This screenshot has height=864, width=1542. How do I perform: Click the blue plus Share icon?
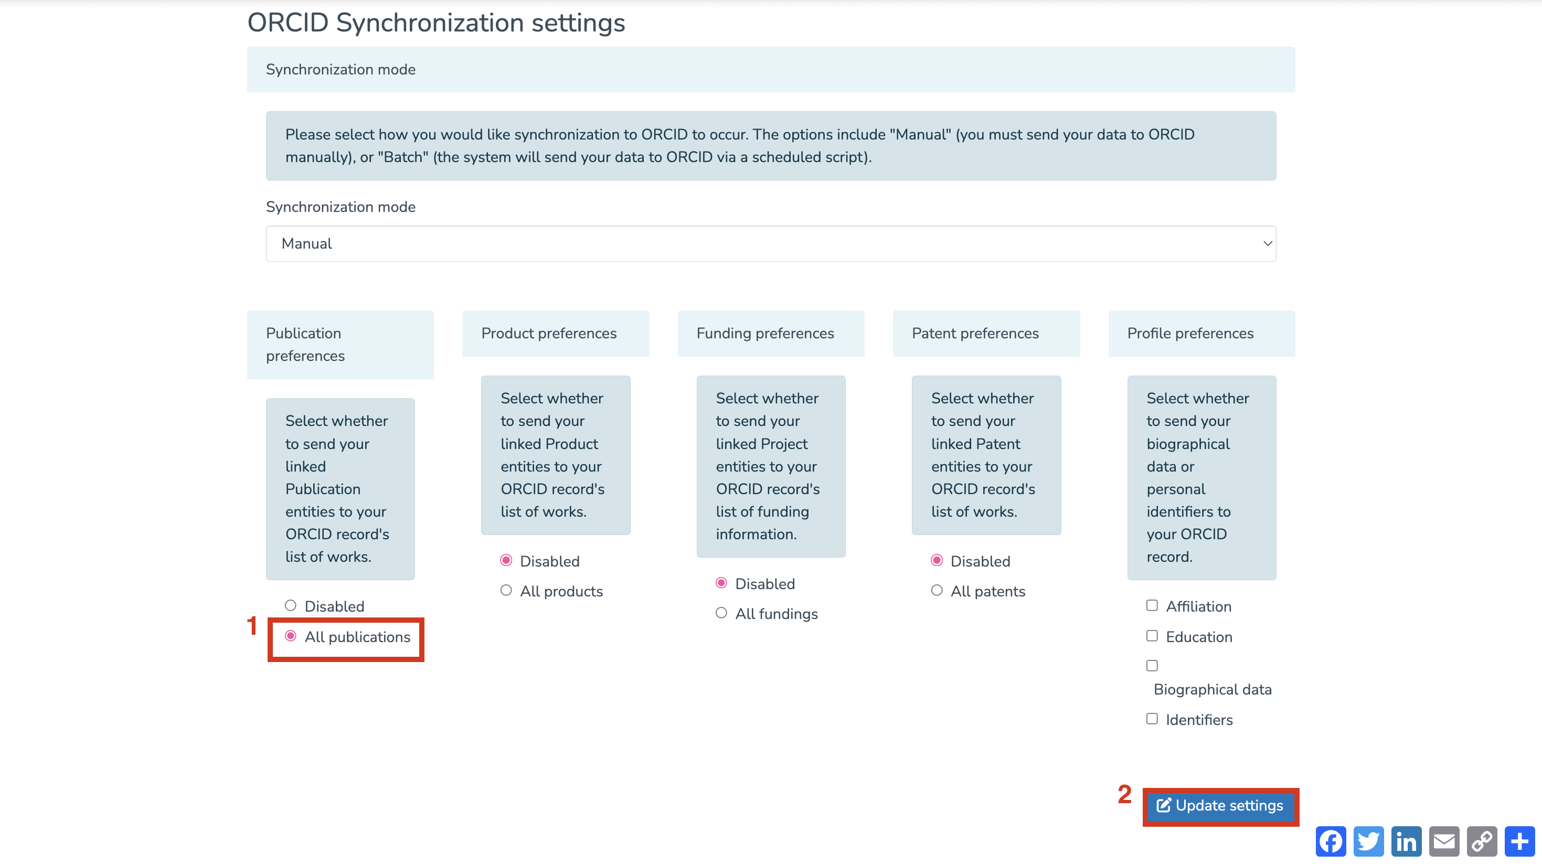pos(1520,841)
